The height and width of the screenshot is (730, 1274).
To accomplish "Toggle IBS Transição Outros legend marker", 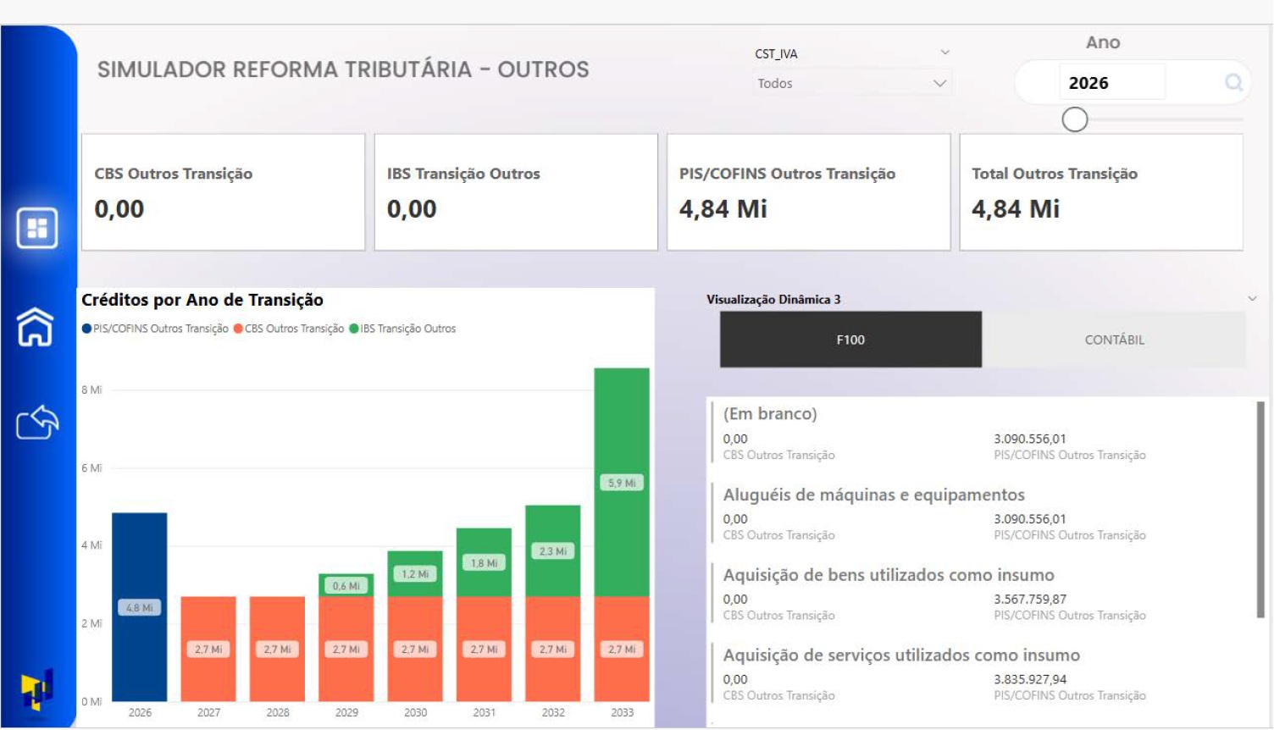I will [354, 329].
